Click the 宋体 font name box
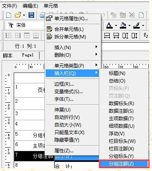The height and width of the screenshot is (171, 152). pyautogui.click(x=25, y=25)
